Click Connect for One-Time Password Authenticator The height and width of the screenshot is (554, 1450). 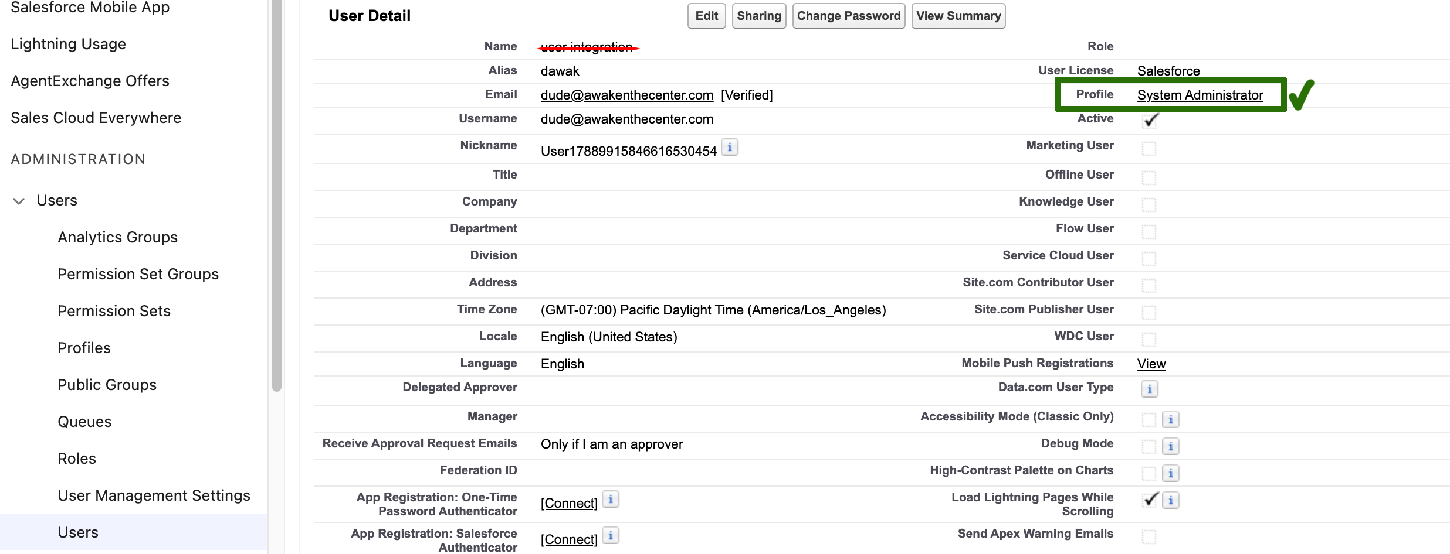pyautogui.click(x=569, y=503)
